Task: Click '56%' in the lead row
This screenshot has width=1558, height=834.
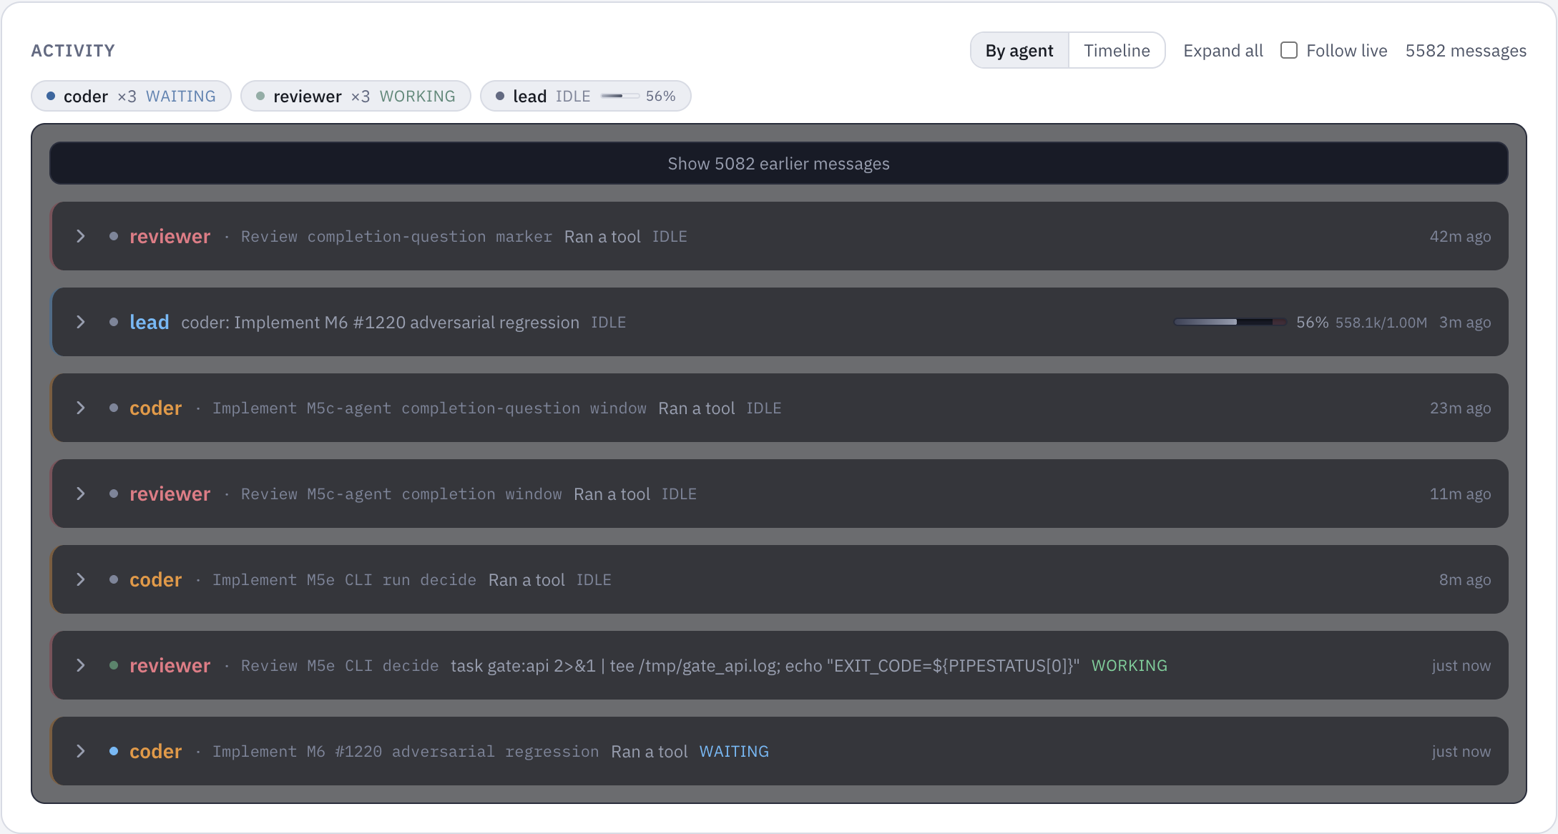Action: tap(1312, 323)
